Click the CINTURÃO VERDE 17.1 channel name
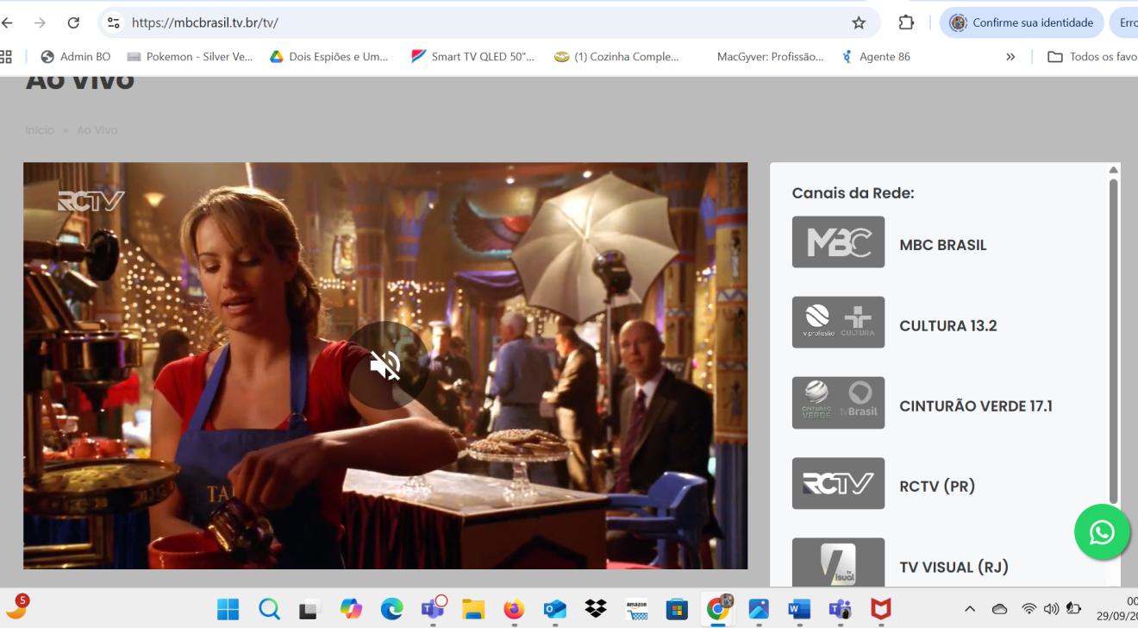This screenshot has width=1138, height=628. 975,406
